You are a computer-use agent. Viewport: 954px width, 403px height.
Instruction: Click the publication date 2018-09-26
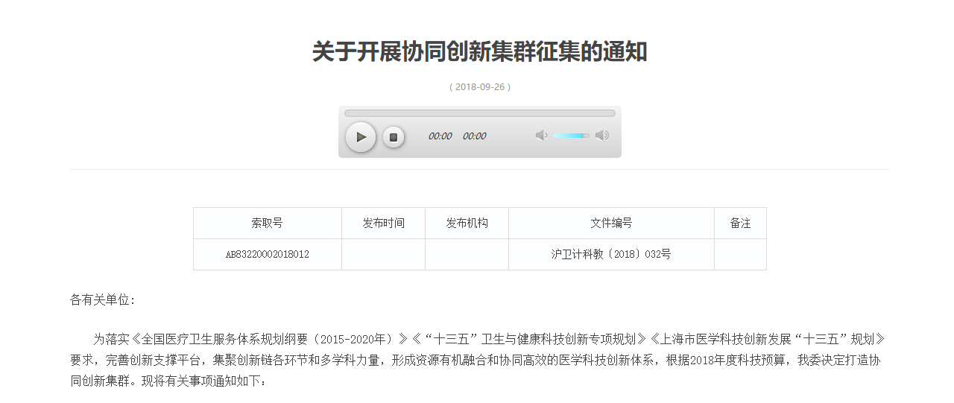tap(479, 87)
